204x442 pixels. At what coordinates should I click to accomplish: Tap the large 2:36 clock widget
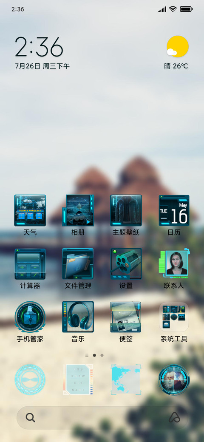(x=39, y=47)
